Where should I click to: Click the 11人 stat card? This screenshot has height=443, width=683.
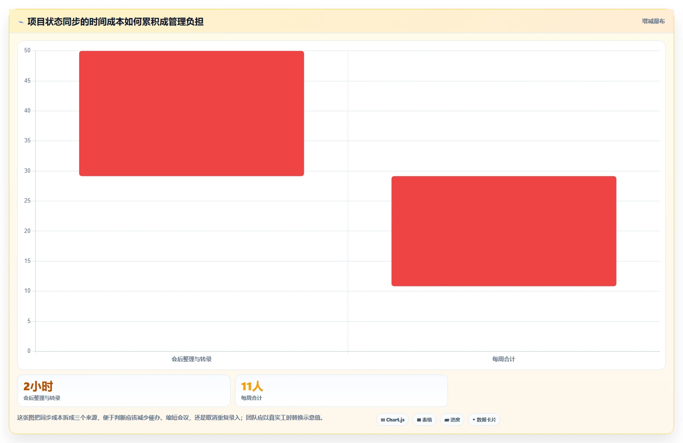click(x=341, y=391)
